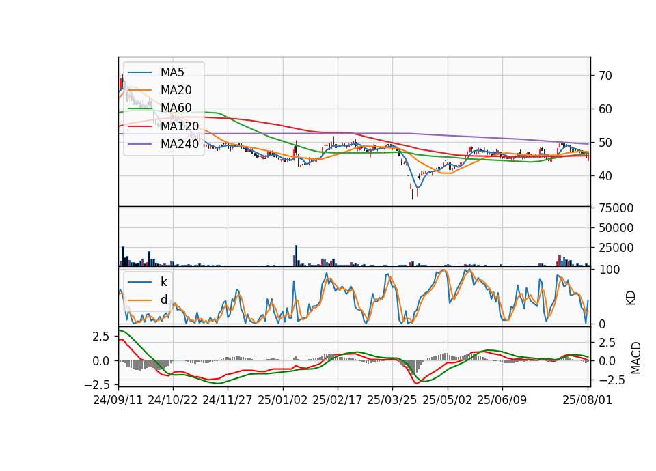Click the volume axis value 75000
The height and width of the screenshot is (471, 656).
pos(616,208)
